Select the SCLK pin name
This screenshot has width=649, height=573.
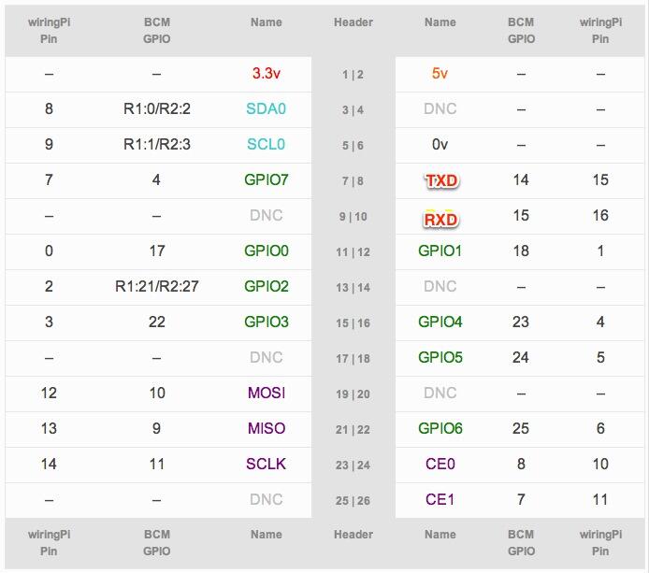[266, 465]
